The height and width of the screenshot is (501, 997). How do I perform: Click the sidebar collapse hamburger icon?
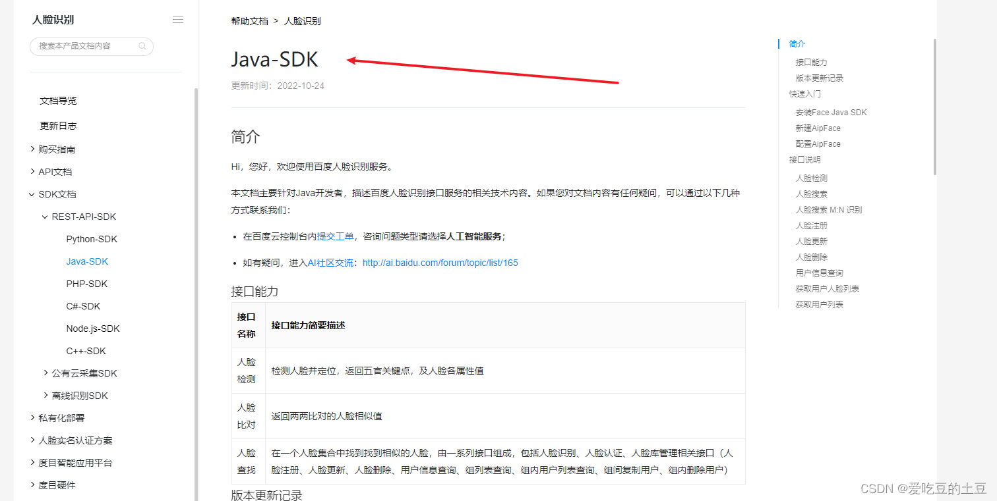coord(178,20)
